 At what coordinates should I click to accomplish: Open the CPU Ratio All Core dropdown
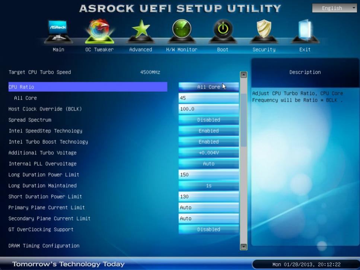209,87
